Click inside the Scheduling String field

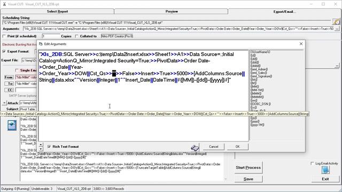(167, 22)
